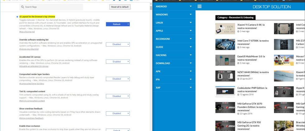The image size is (305, 131).
Task: Click the search magnifier icon in flags search
Action: point(22,7)
